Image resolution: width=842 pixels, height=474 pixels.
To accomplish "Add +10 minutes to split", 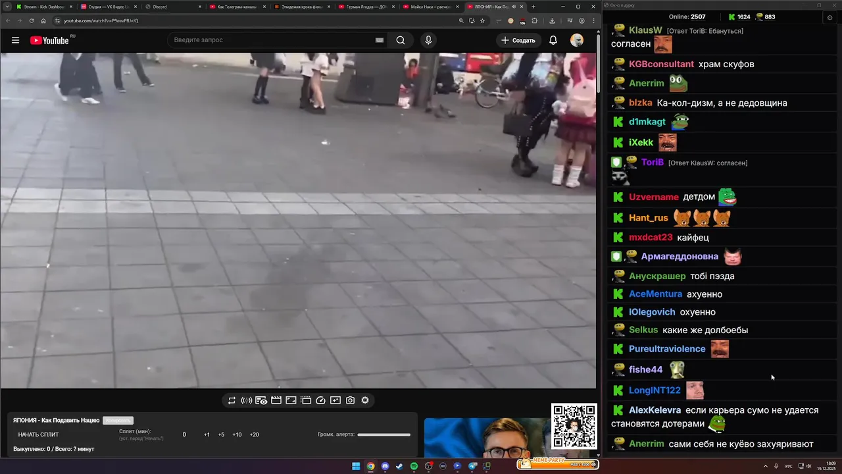I will coord(237,434).
